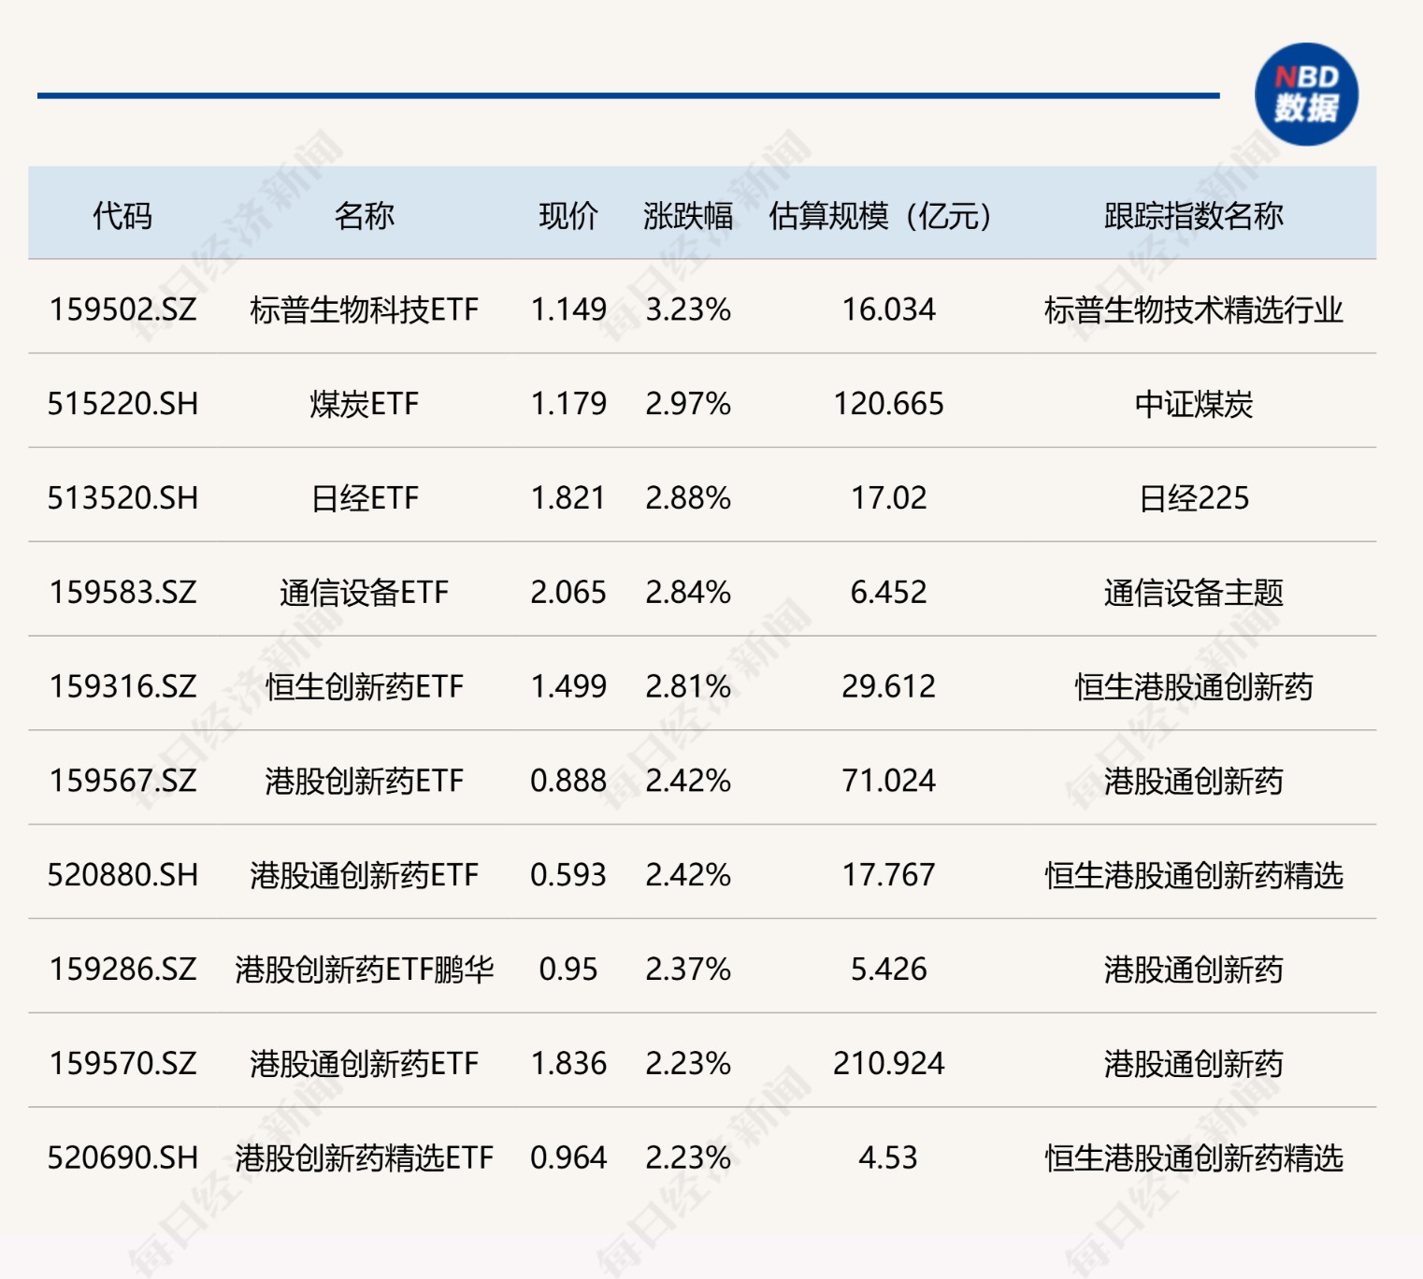Select the 120.665 estimated scale value
This screenshot has height=1279, width=1423.
(x=888, y=404)
